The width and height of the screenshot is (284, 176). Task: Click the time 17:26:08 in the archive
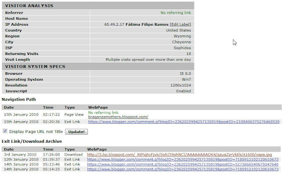tap(51, 154)
